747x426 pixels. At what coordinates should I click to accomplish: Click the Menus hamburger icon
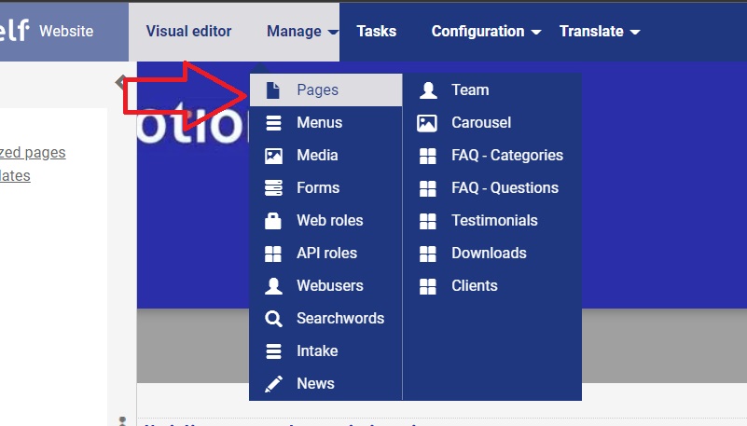(x=273, y=123)
